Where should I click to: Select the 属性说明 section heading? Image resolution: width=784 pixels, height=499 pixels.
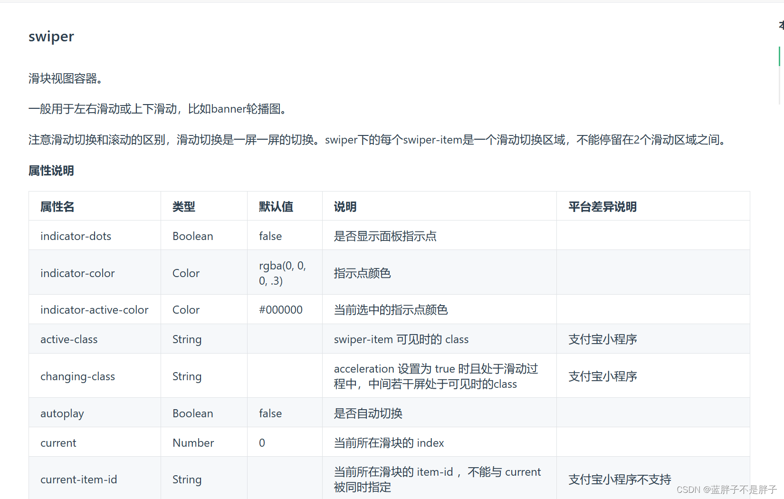(50, 171)
